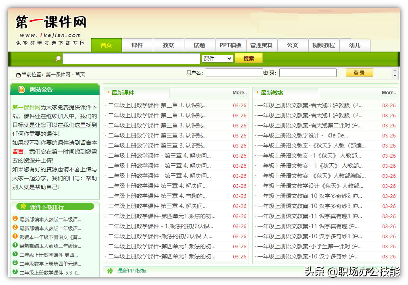Open the 视频教程 menu item
Viewport: 408px width, 285px height.
pyautogui.click(x=324, y=45)
